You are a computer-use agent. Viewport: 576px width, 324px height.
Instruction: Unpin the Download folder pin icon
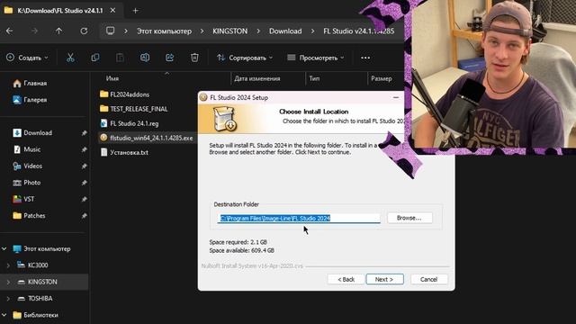(84, 133)
